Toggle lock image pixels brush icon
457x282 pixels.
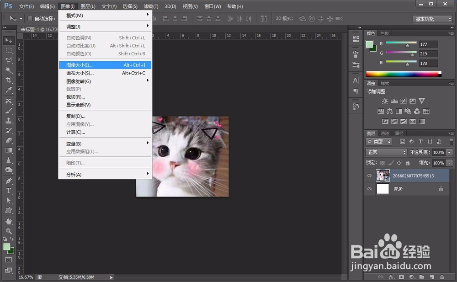[391, 163]
